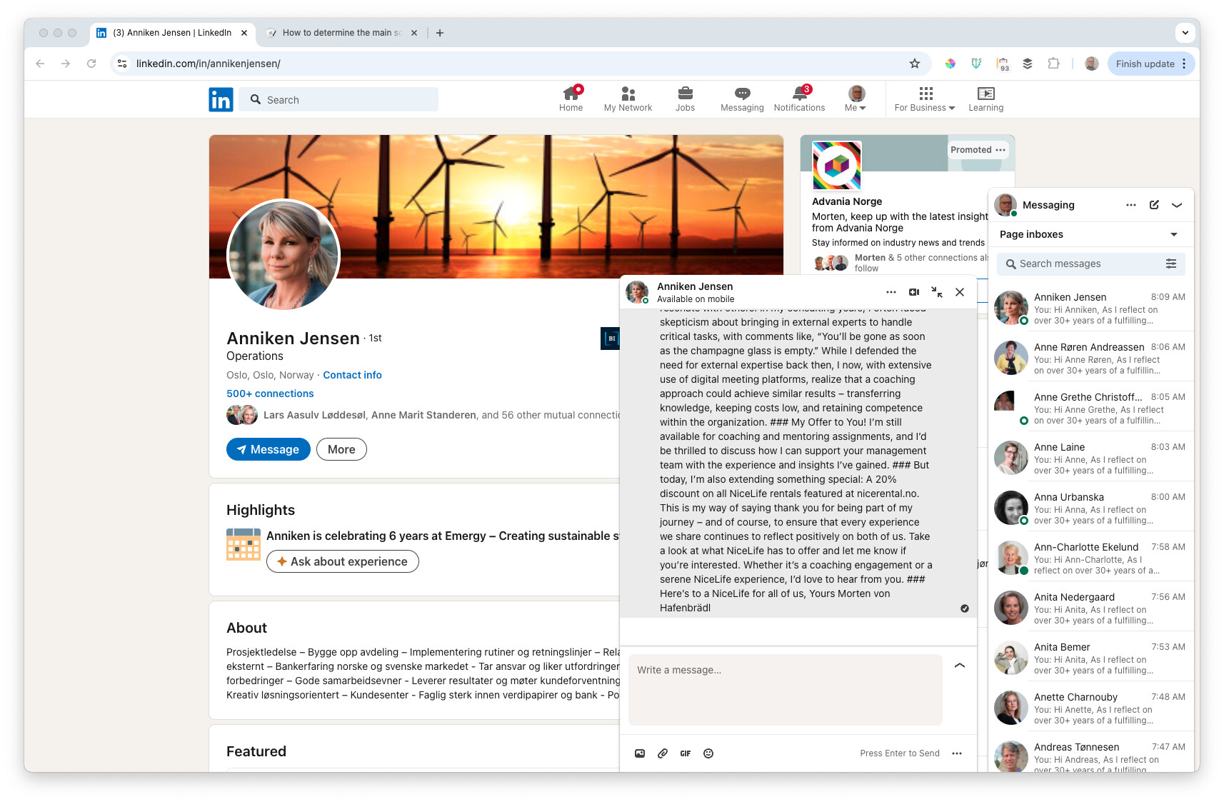The height and width of the screenshot is (802, 1224).
Task: Open Chrome extensions puzzle icon
Action: pyautogui.click(x=1053, y=64)
